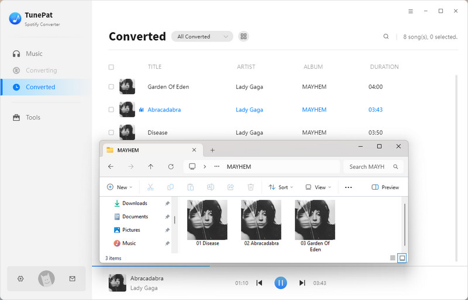This screenshot has width=468, height=300.
Task: Click the Search MAYHEM input field
Action: [x=373, y=166]
